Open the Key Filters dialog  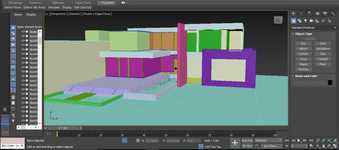271,146
